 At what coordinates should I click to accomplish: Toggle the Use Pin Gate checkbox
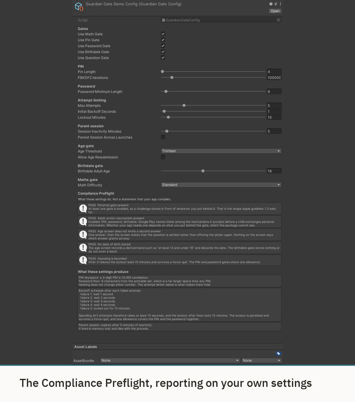(x=163, y=40)
